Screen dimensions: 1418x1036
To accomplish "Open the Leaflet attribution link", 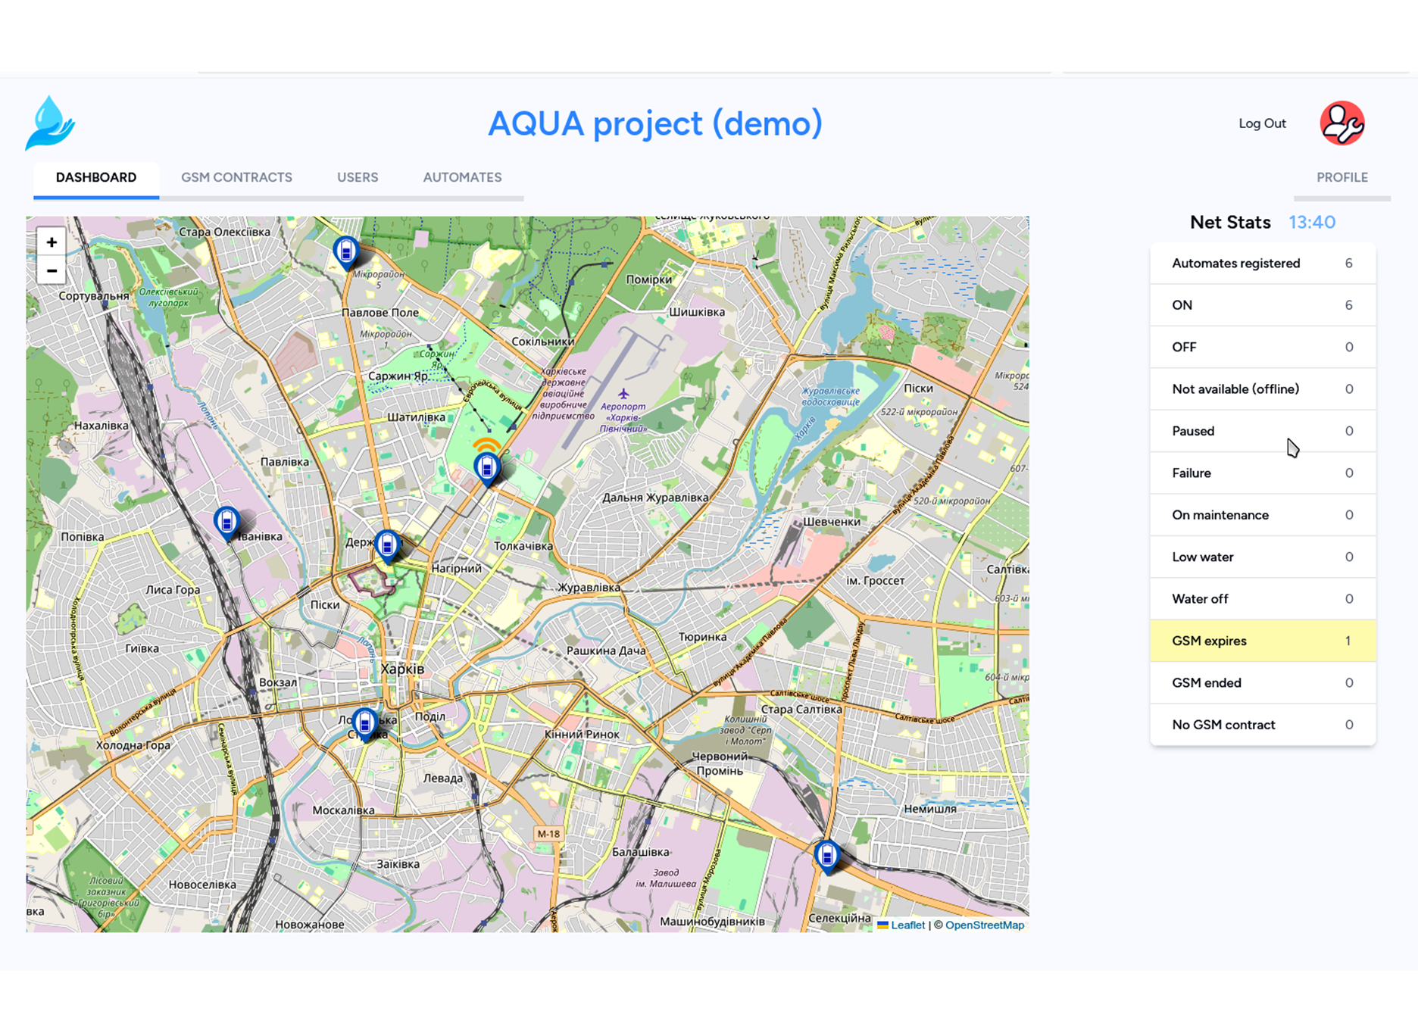I will tap(907, 925).
